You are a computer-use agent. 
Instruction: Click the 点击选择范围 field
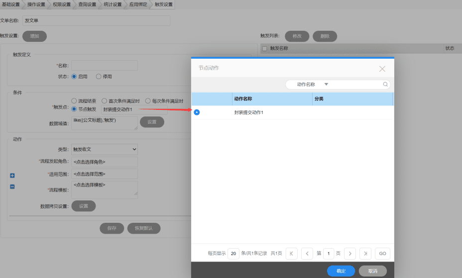tap(105, 174)
